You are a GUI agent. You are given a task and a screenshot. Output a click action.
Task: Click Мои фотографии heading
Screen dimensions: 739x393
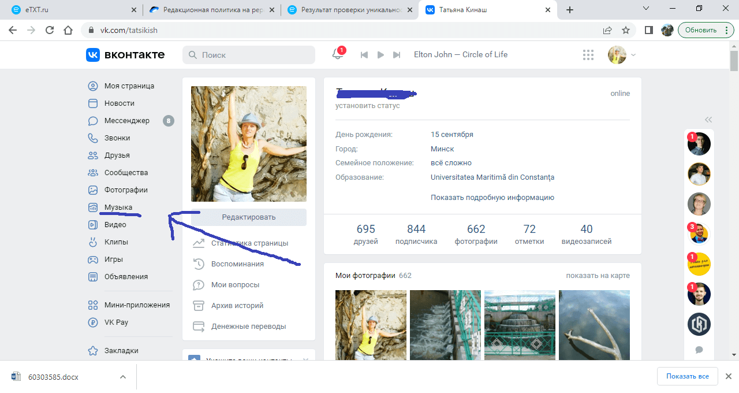[x=365, y=276]
